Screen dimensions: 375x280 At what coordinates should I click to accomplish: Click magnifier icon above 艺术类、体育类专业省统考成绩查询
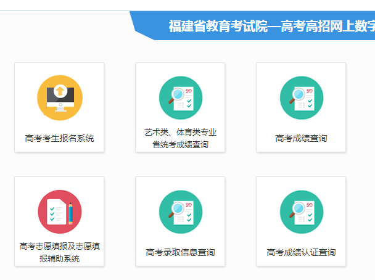coord(181,98)
